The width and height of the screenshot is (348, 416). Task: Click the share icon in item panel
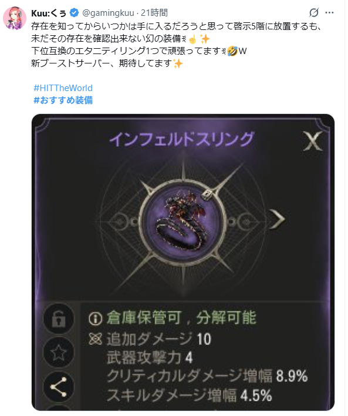coord(59,387)
